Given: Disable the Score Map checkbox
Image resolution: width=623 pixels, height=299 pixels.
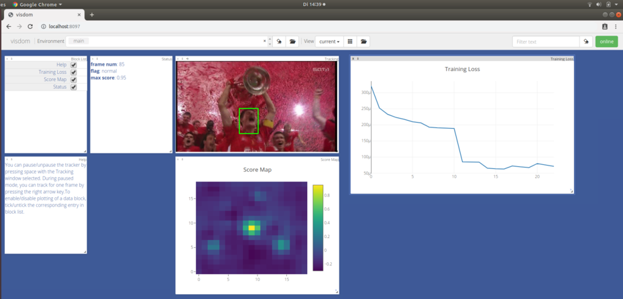Looking at the screenshot, I should (x=74, y=80).
